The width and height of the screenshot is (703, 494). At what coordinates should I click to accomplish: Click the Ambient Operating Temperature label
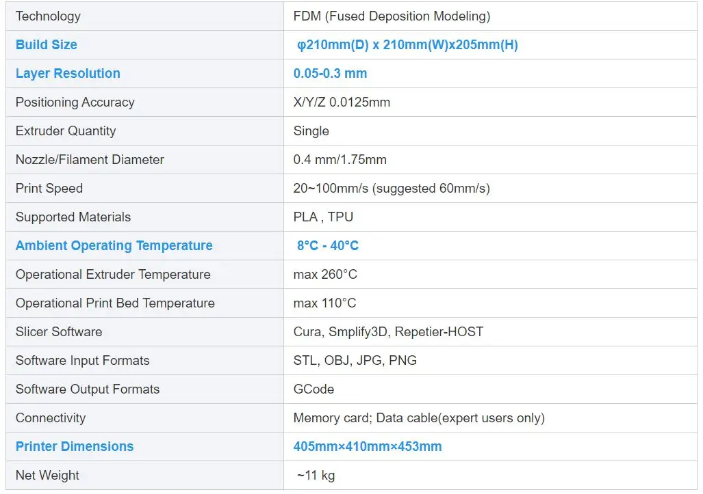[x=114, y=246]
